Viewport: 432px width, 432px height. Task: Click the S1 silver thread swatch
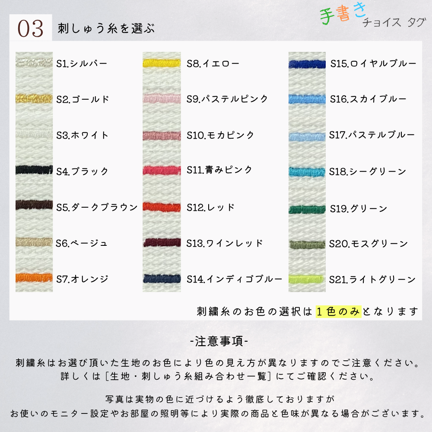(x=34, y=62)
